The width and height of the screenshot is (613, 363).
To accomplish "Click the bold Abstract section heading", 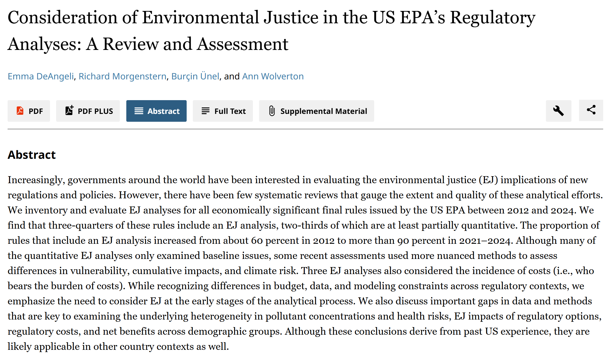I will [32, 155].
